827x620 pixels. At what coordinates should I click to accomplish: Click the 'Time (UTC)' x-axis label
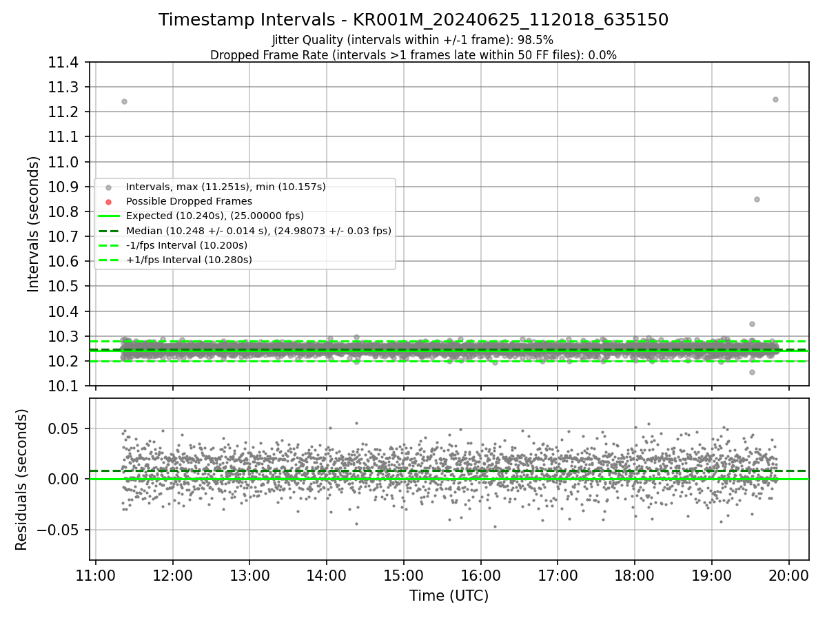449,595
